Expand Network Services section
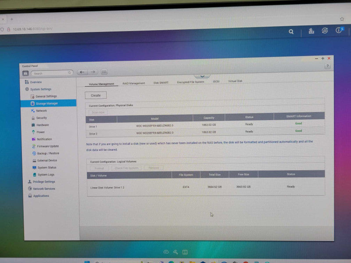Screen dimensions: 351x263 tap(42, 189)
